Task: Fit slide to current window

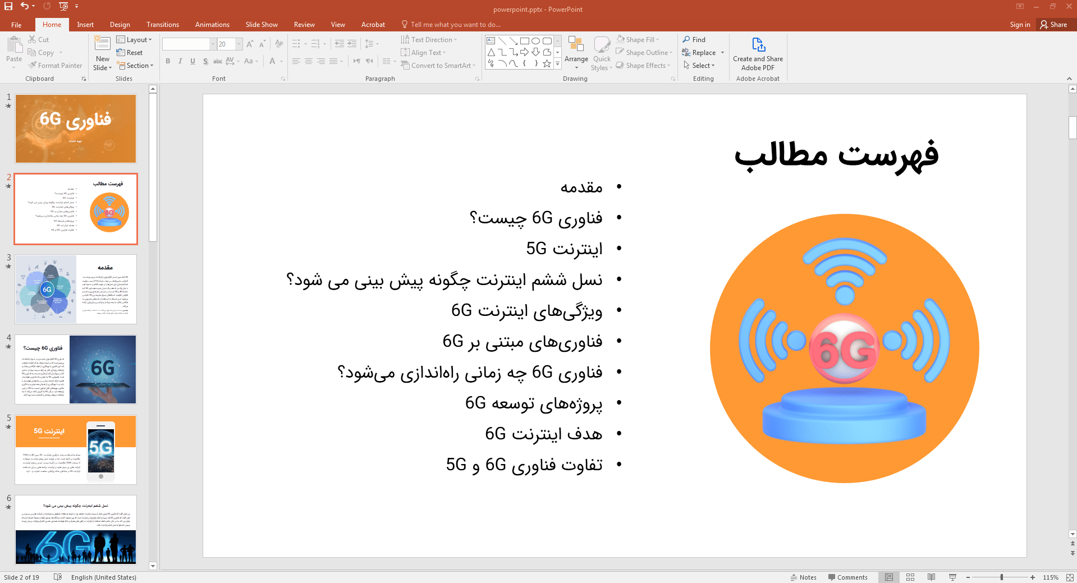Action: (x=1069, y=577)
